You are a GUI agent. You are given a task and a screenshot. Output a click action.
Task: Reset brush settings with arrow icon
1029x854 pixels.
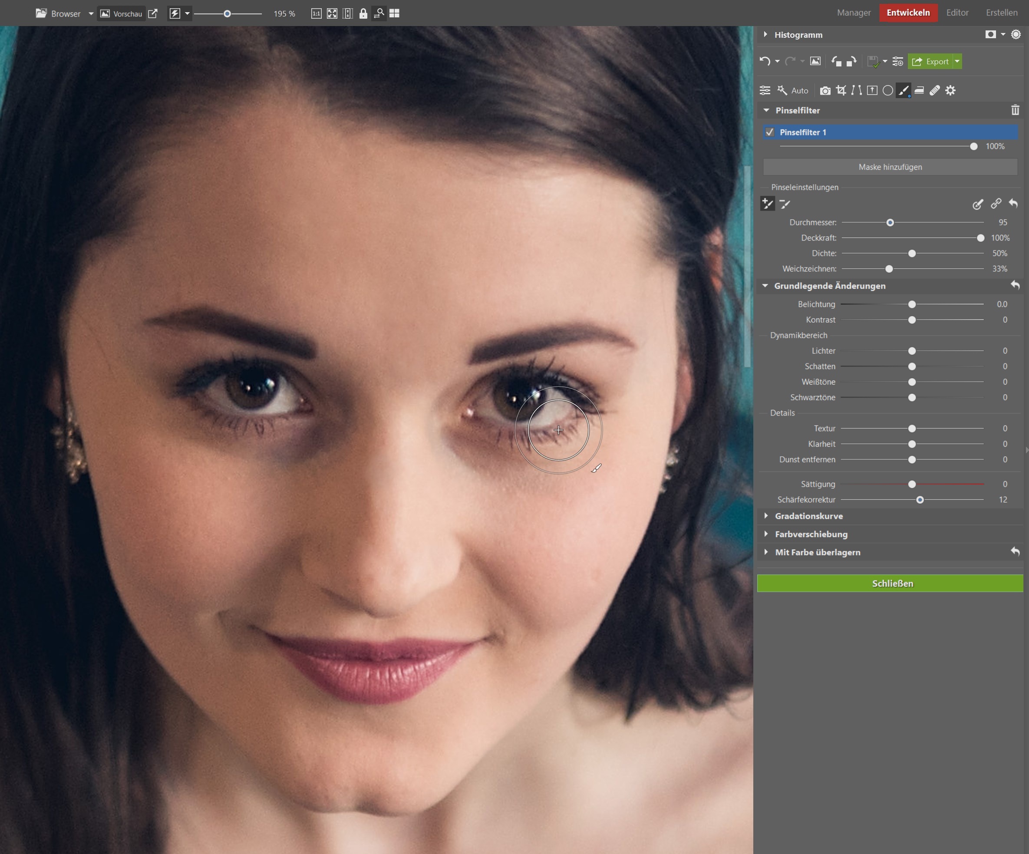click(x=1013, y=203)
